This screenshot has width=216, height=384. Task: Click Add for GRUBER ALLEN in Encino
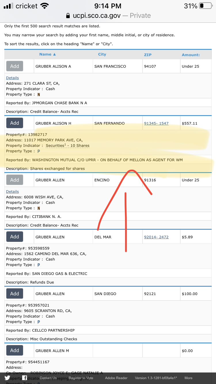point(15,180)
